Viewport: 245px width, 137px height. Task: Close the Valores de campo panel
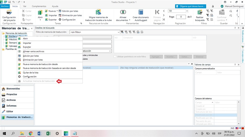click(238, 64)
